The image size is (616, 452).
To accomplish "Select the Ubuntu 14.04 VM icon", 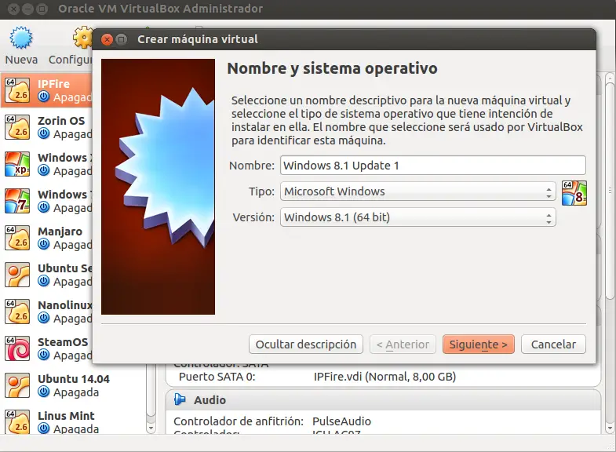I will coord(17,385).
